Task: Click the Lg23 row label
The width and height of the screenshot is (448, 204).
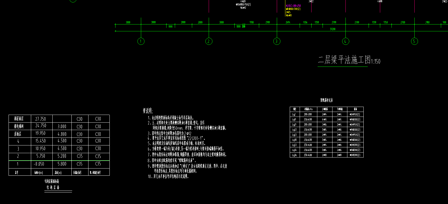Action: point(294,135)
